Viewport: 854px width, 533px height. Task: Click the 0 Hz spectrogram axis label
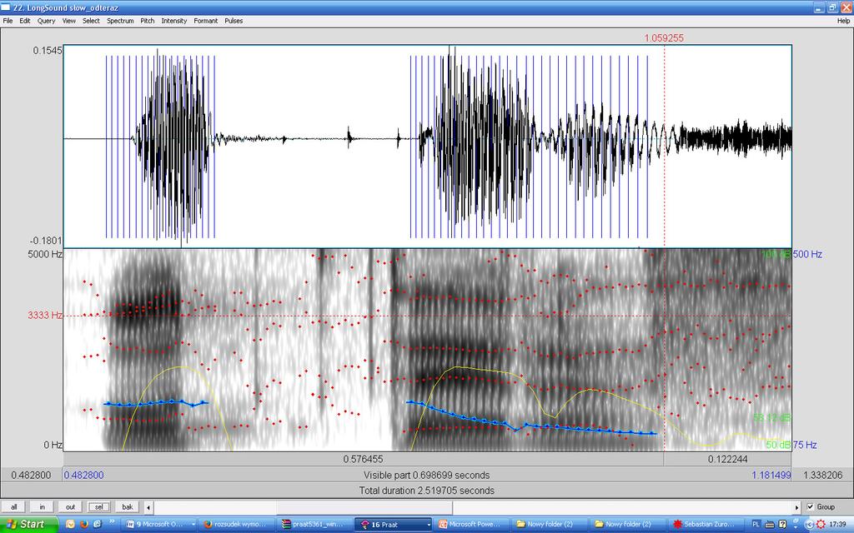pyautogui.click(x=53, y=445)
